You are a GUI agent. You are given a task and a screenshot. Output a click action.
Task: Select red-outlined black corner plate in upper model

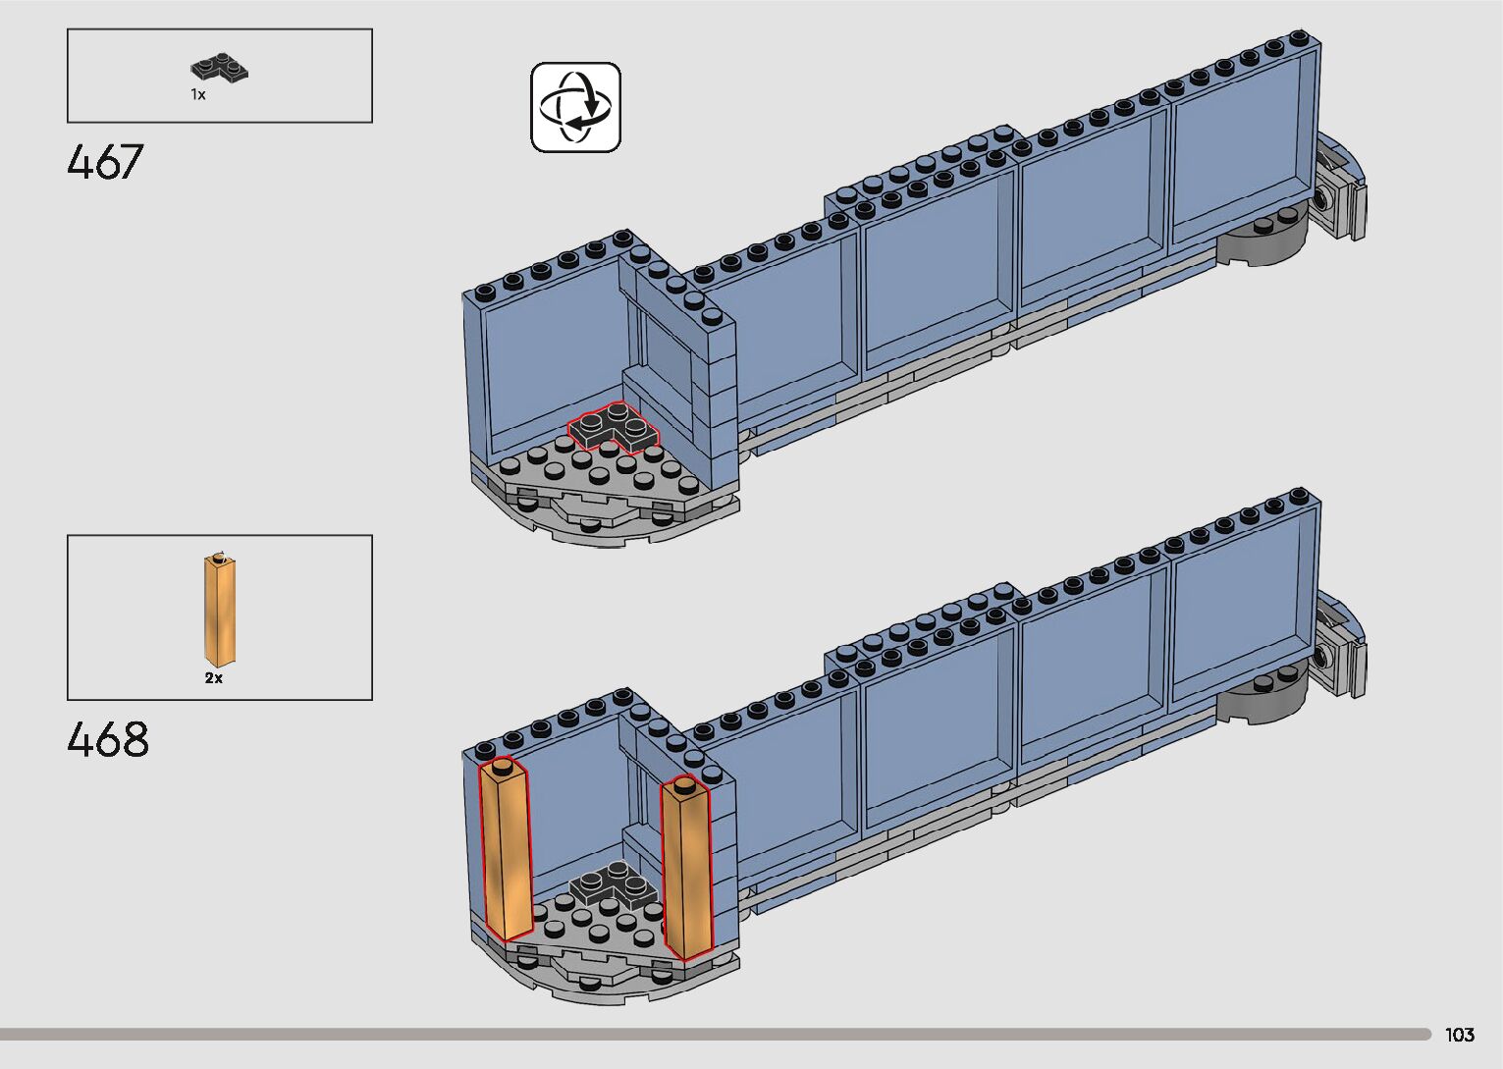(x=613, y=428)
